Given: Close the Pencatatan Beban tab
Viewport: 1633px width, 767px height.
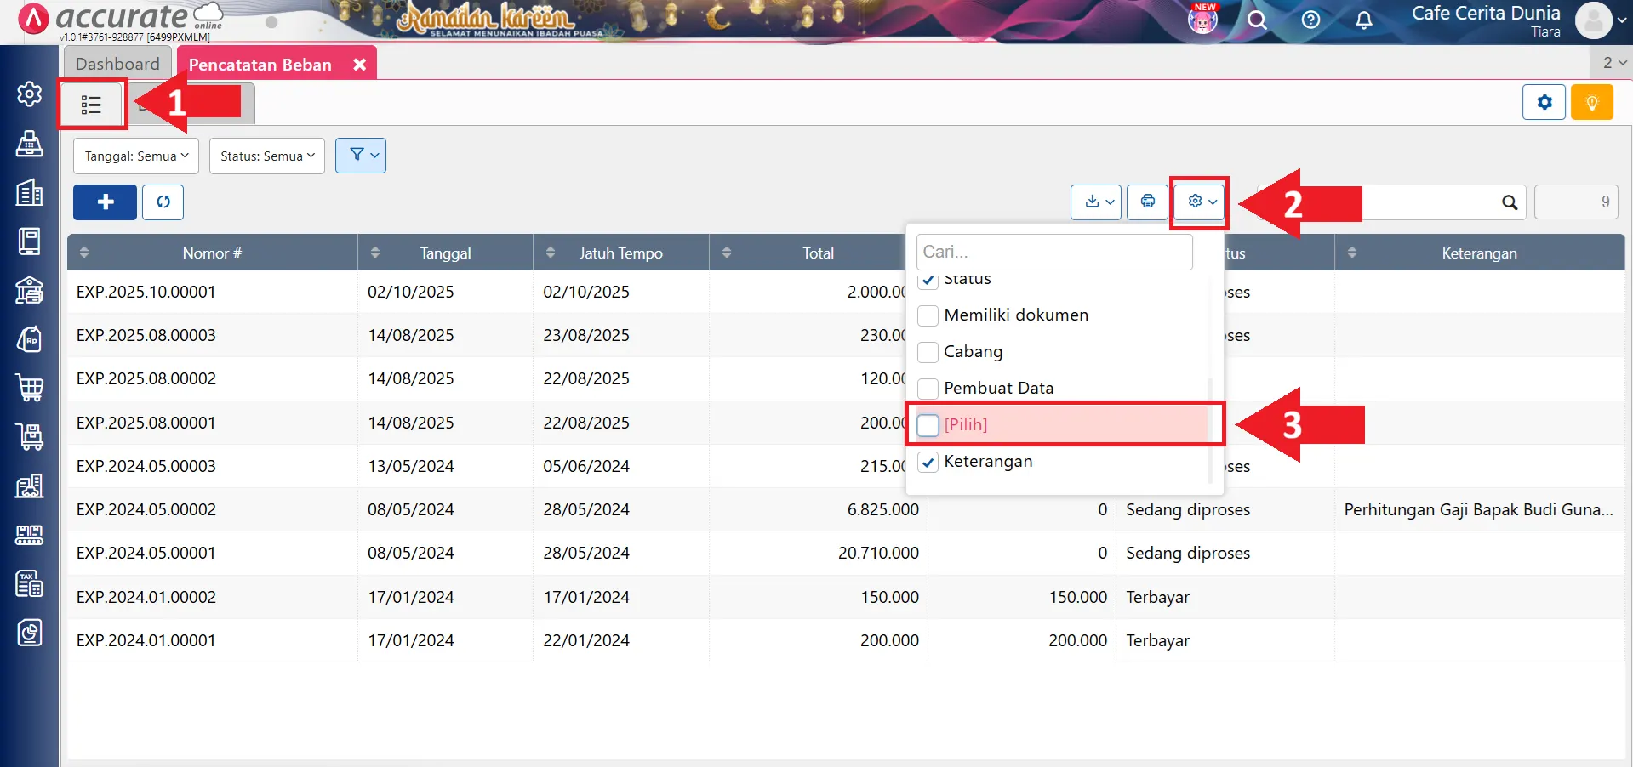Looking at the screenshot, I should click(x=360, y=65).
